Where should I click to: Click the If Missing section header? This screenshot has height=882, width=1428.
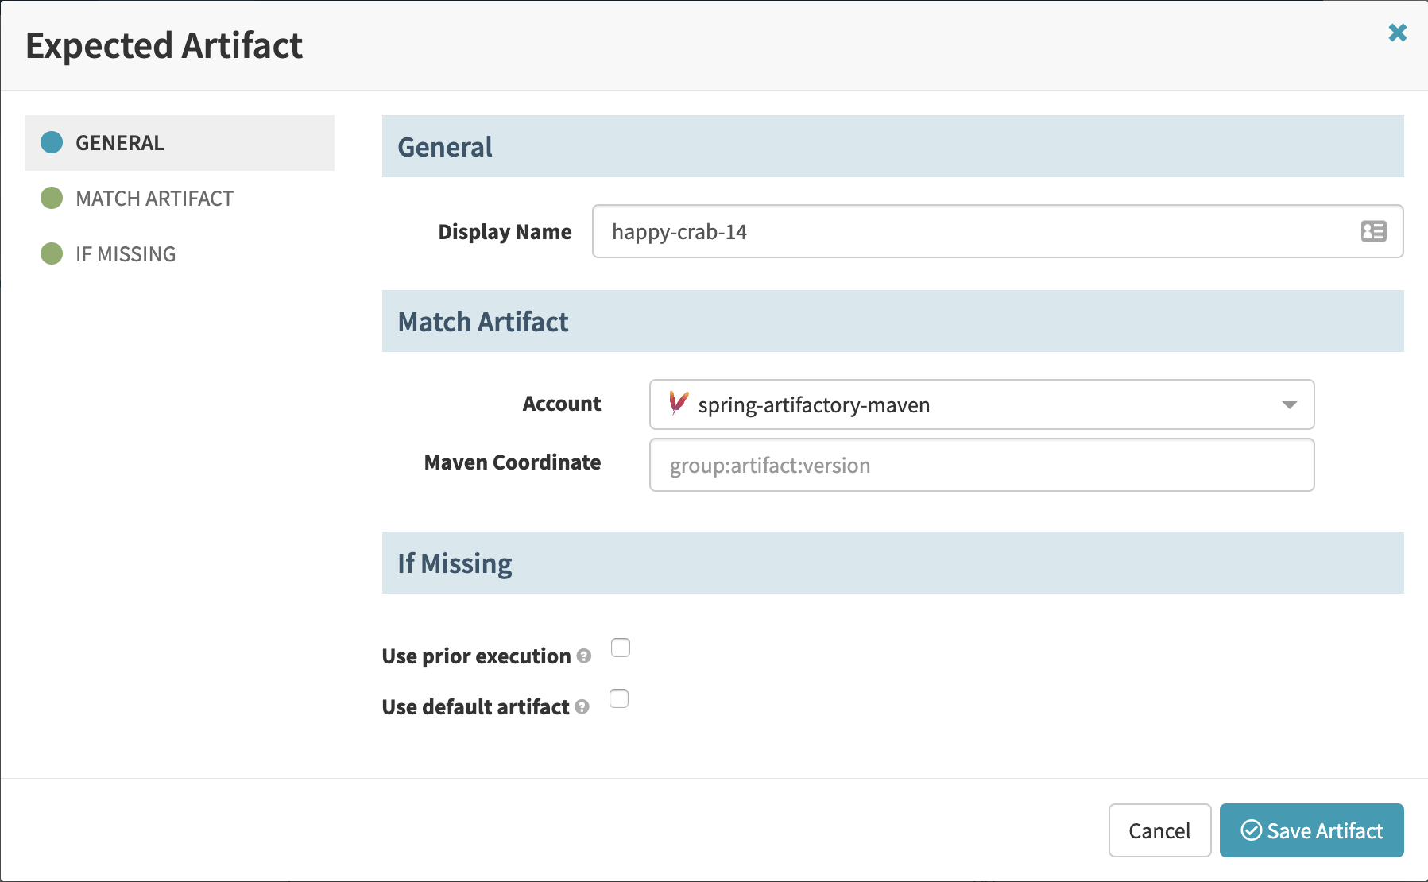point(892,563)
